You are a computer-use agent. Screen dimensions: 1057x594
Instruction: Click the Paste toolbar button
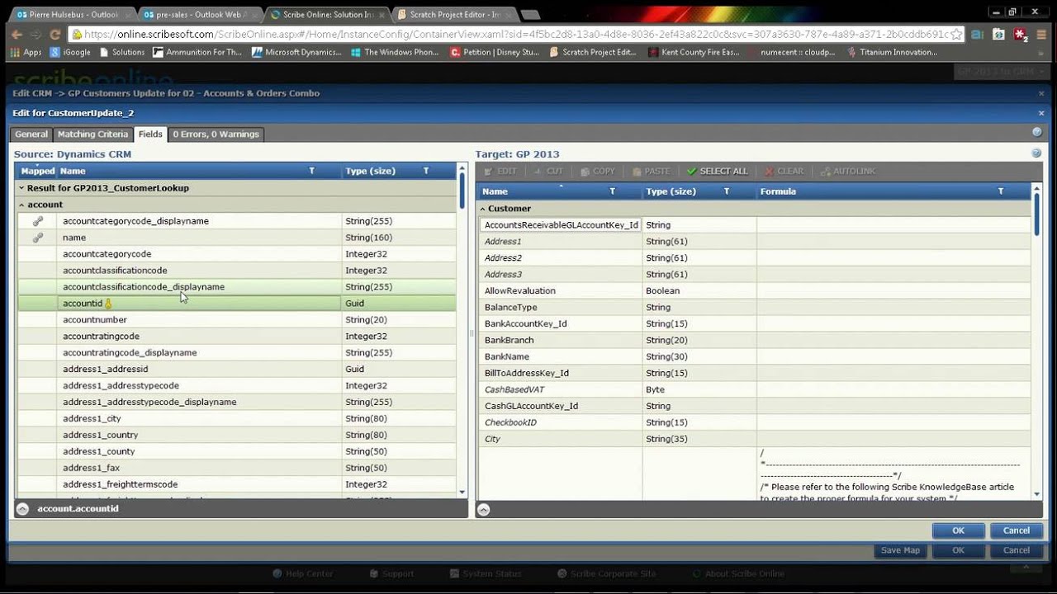coord(651,172)
